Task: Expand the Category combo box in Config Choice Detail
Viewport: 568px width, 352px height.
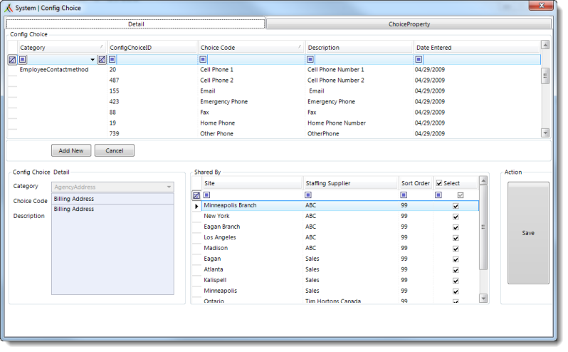Action: 169,187
